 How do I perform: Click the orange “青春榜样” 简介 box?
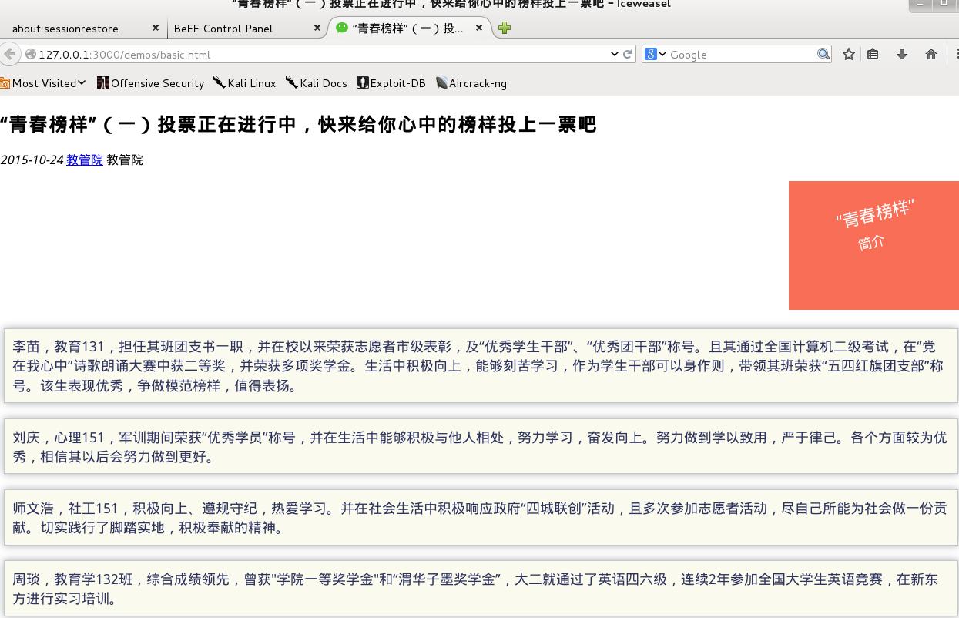point(873,245)
